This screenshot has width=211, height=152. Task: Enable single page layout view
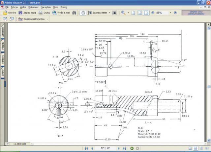[190, 148]
